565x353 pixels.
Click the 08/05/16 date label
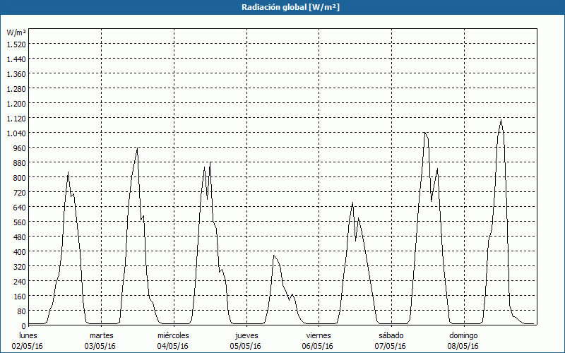coord(463,346)
